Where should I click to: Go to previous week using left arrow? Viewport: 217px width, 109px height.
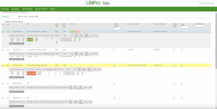tap(19, 17)
